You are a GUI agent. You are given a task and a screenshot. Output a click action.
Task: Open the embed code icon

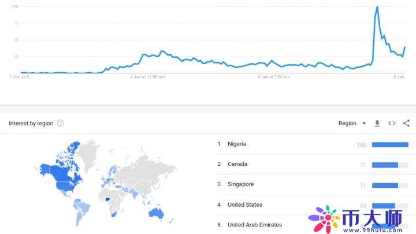point(392,123)
